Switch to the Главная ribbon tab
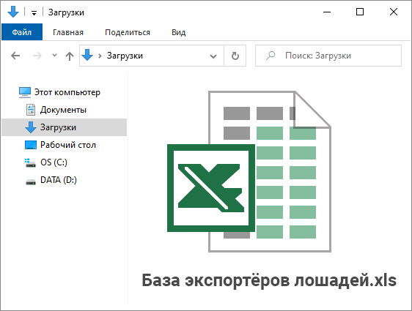Viewport: 412px width, 311px height. point(68,32)
